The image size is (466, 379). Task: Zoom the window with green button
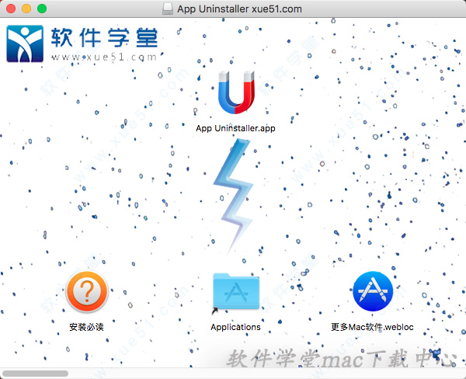[x=42, y=9]
